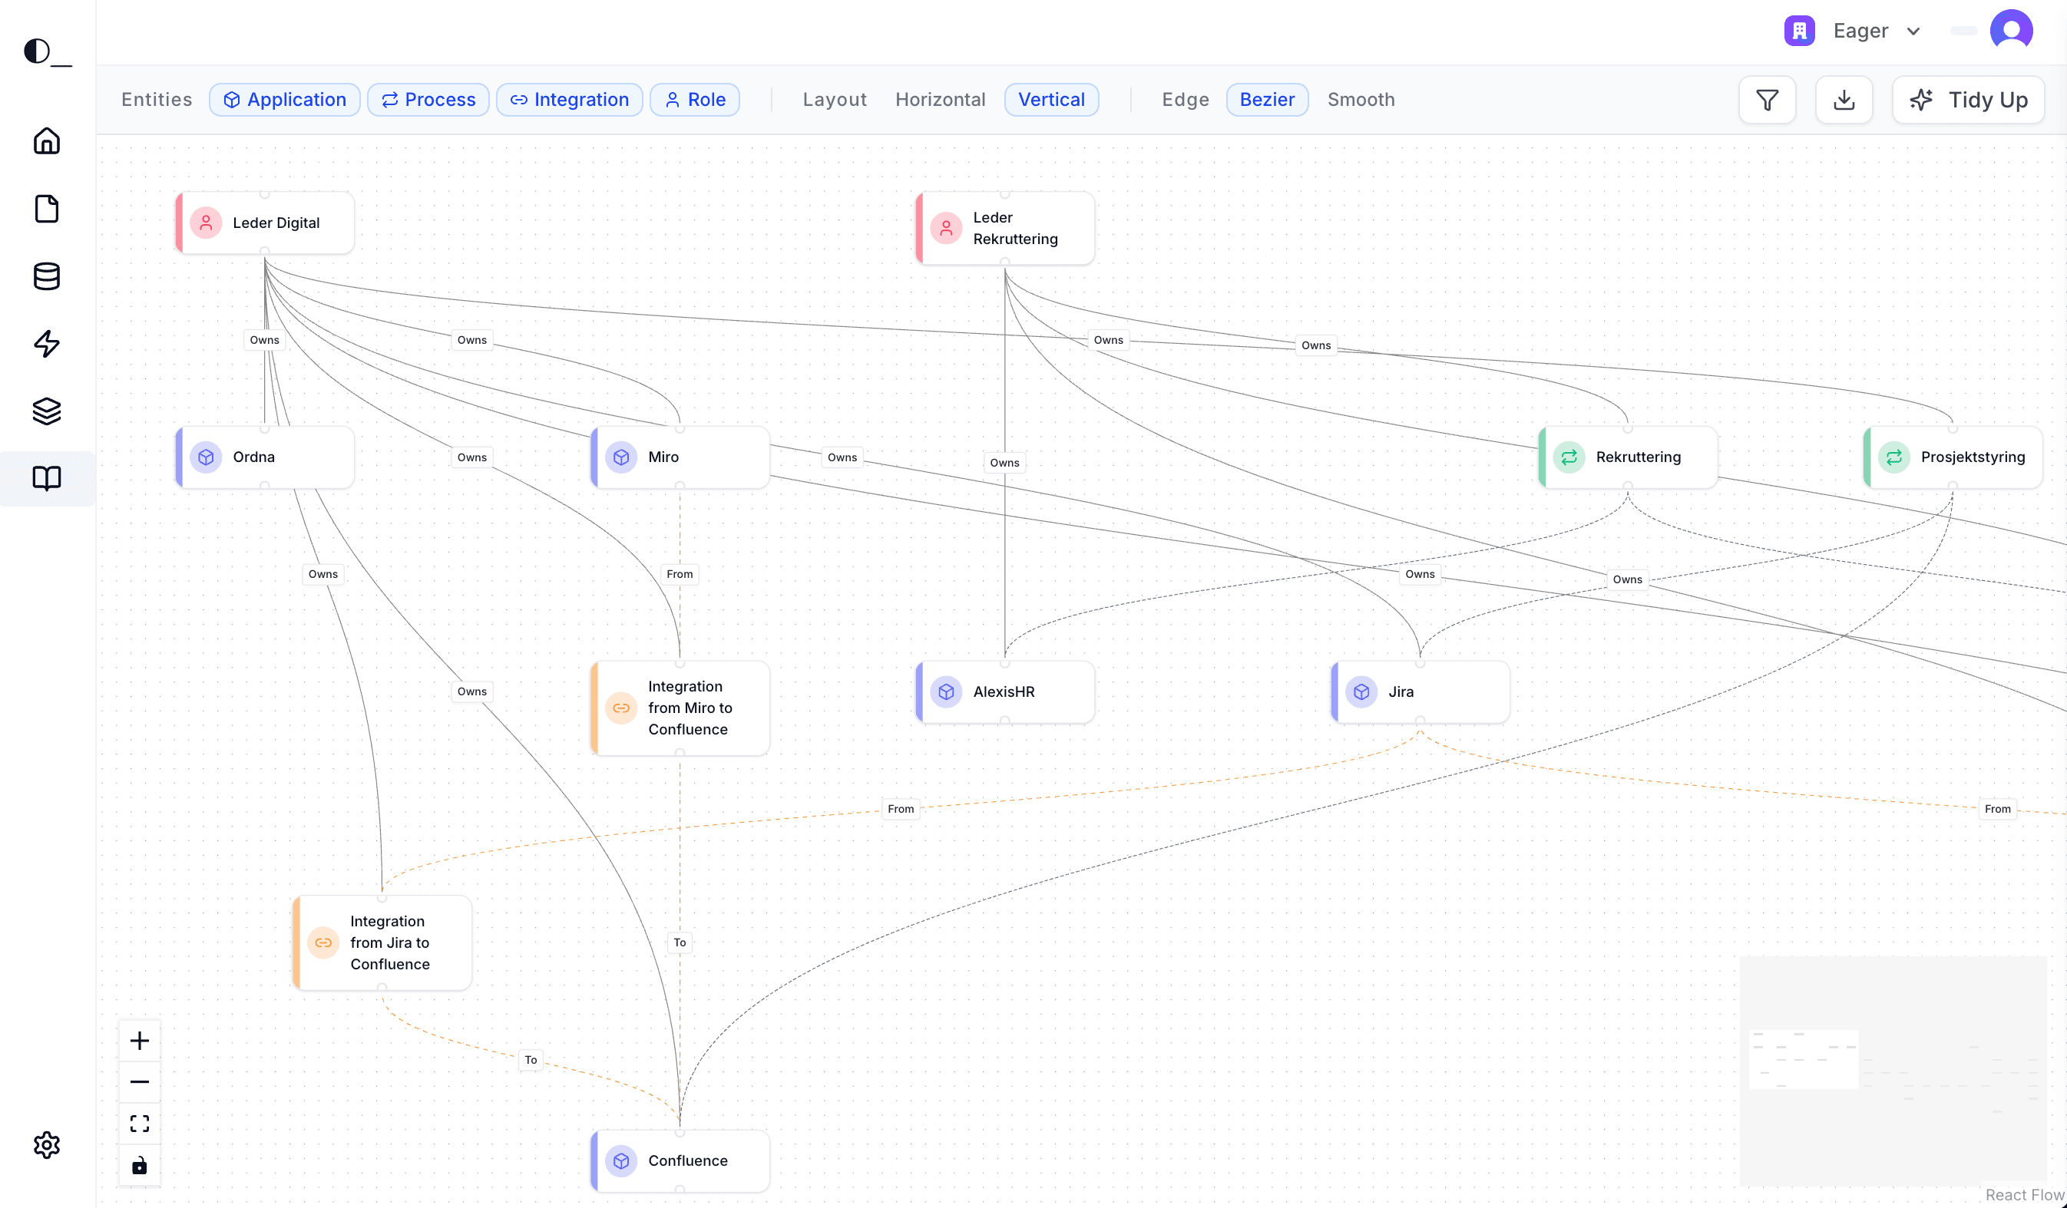Click Integration from Jira link icon
This screenshot has height=1208, width=2067.
point(323,943)
